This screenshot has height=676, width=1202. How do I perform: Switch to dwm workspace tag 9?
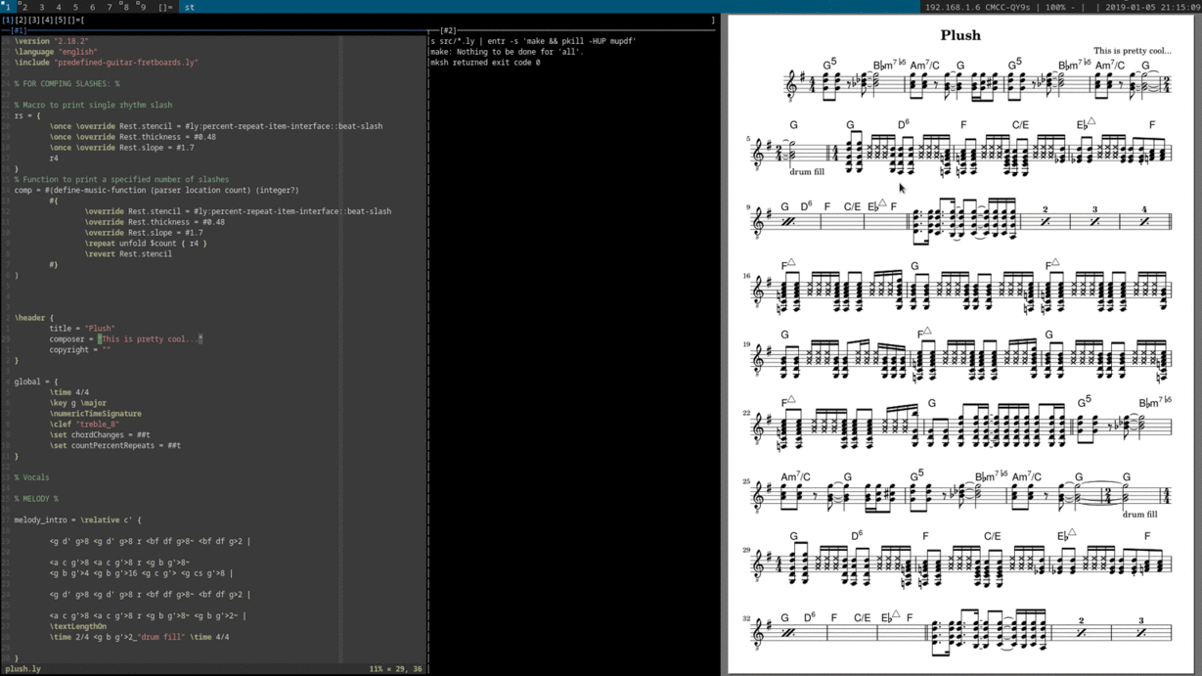pyautogui.click(x=143, y=7)
